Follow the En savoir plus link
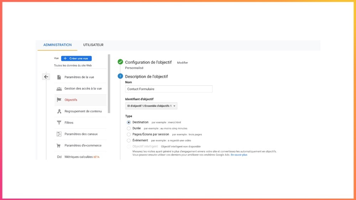356x200 pixels. [x=239, y=155]
